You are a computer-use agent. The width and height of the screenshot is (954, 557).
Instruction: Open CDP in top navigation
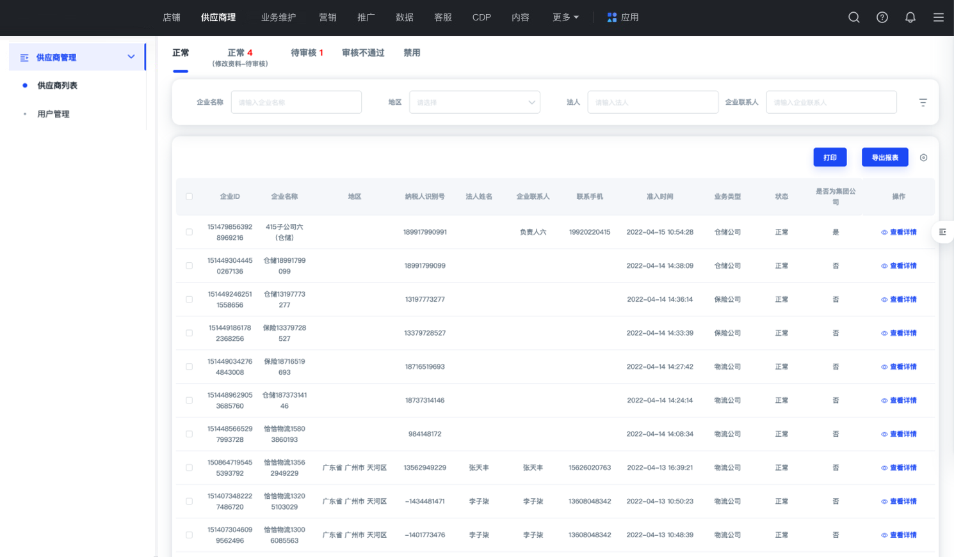point(481,17)
